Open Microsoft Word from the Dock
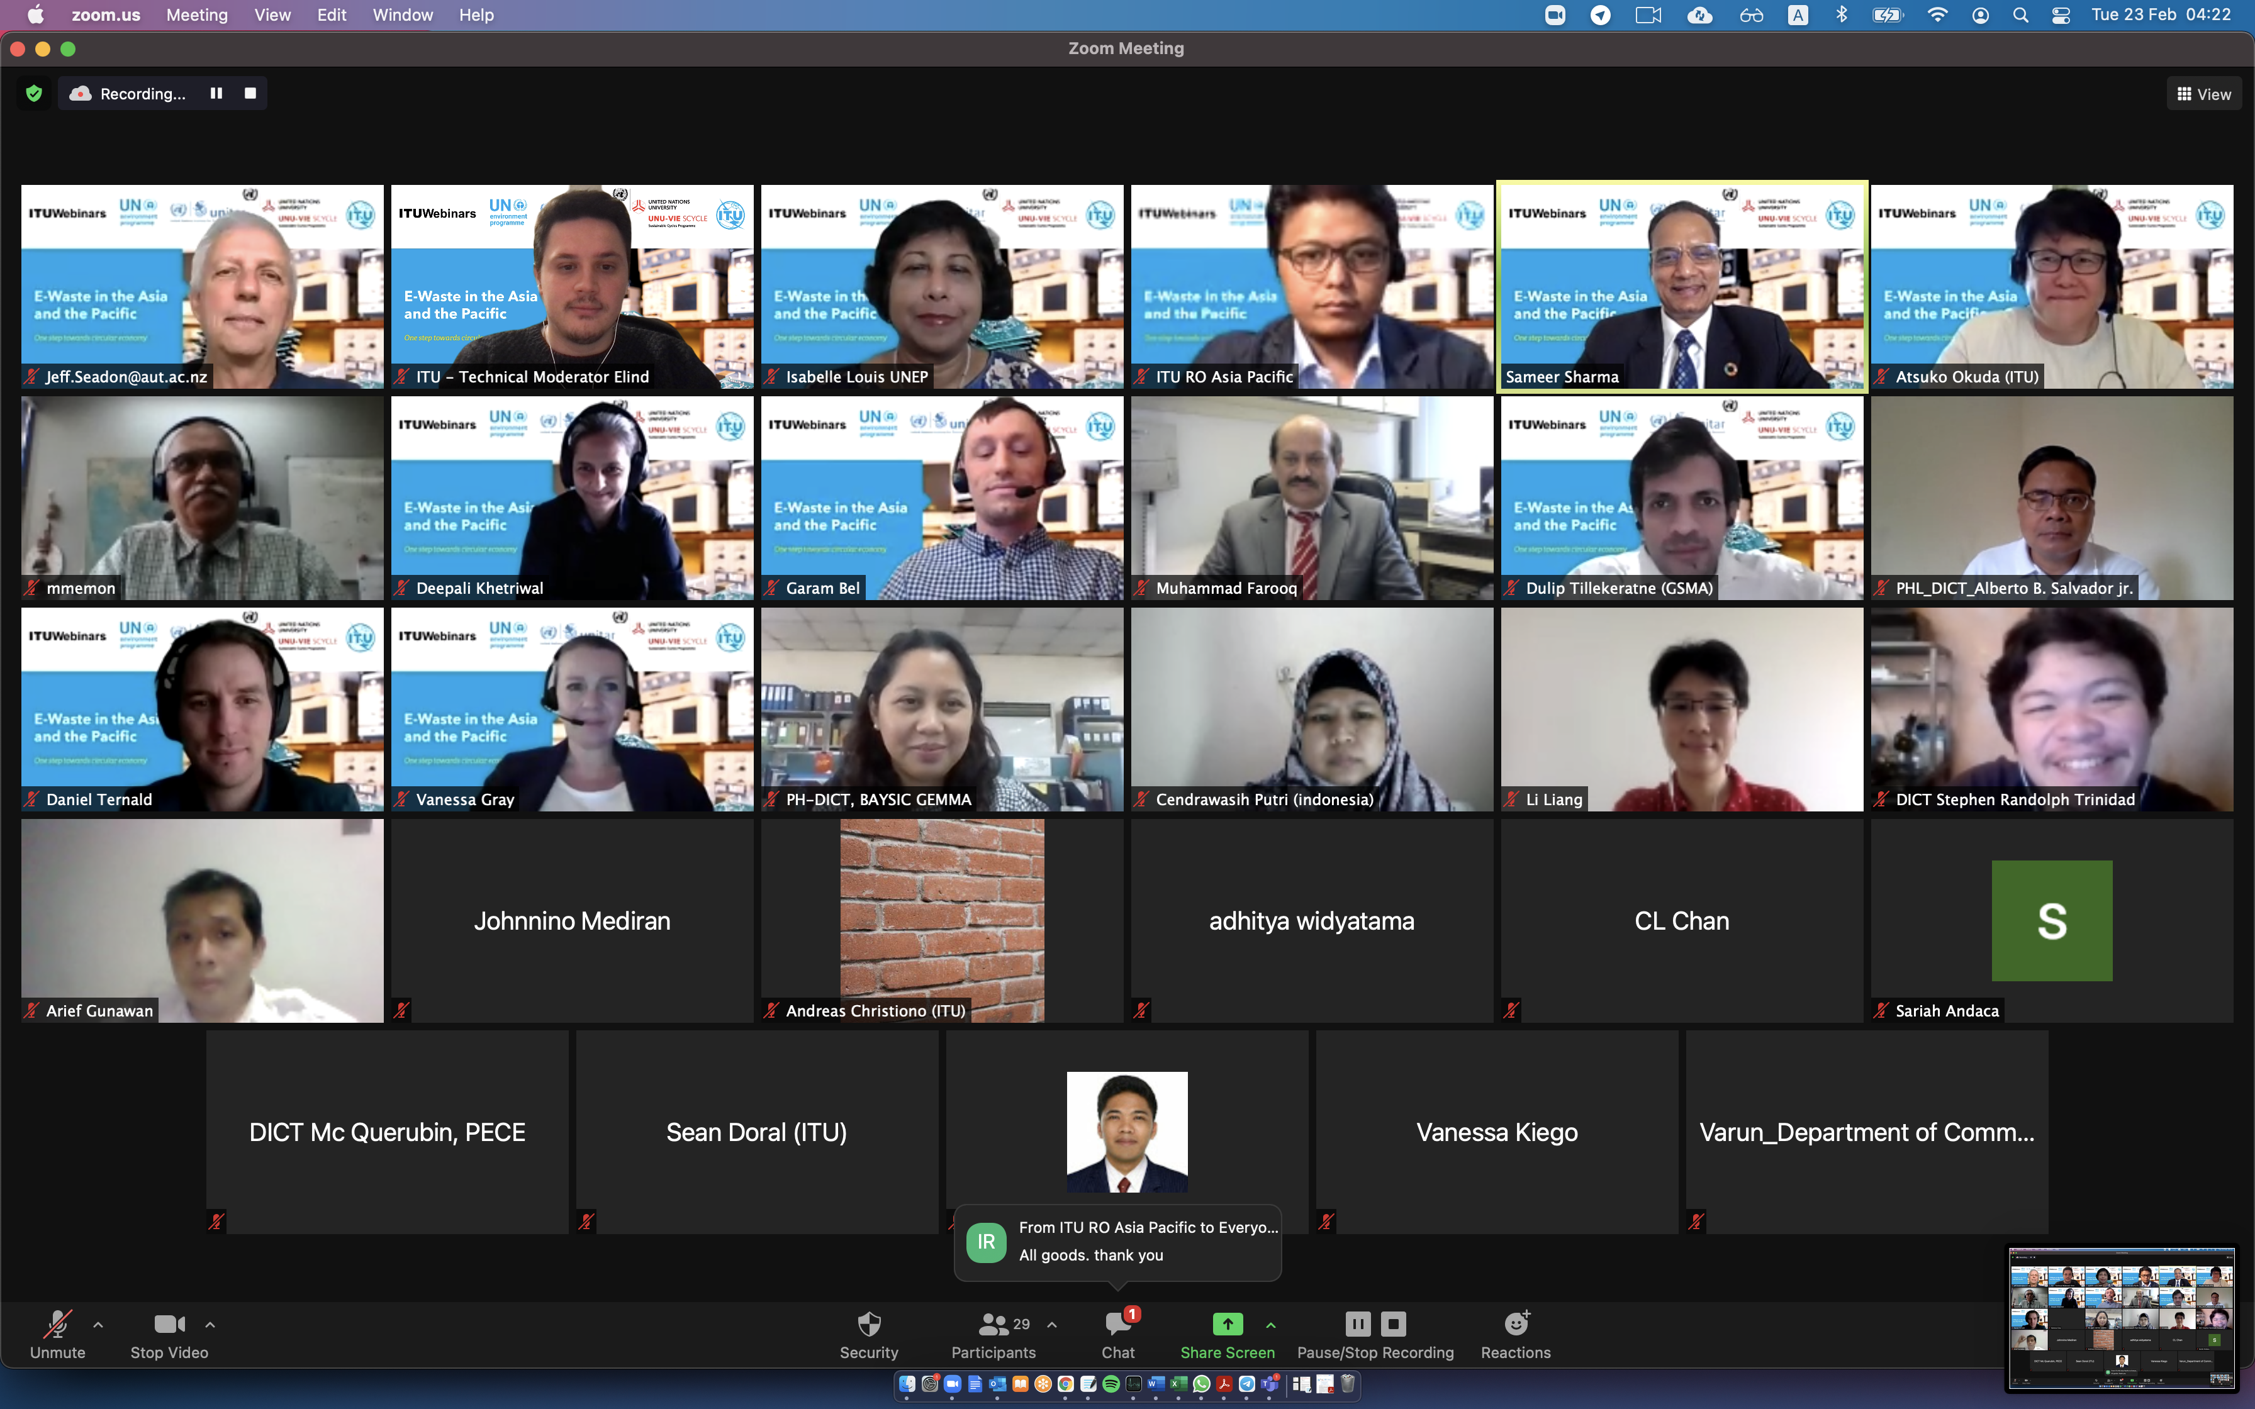The width and height of the screenshot is (2255, 1409). click(x=1156, y=1384)
